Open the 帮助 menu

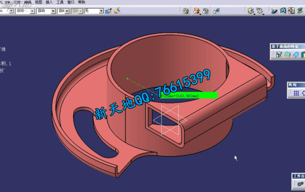pyautogui.click(x=81, y=2)
